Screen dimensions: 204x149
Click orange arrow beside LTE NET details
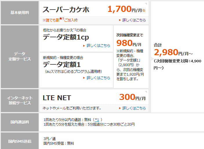click(x=120, y=108)
